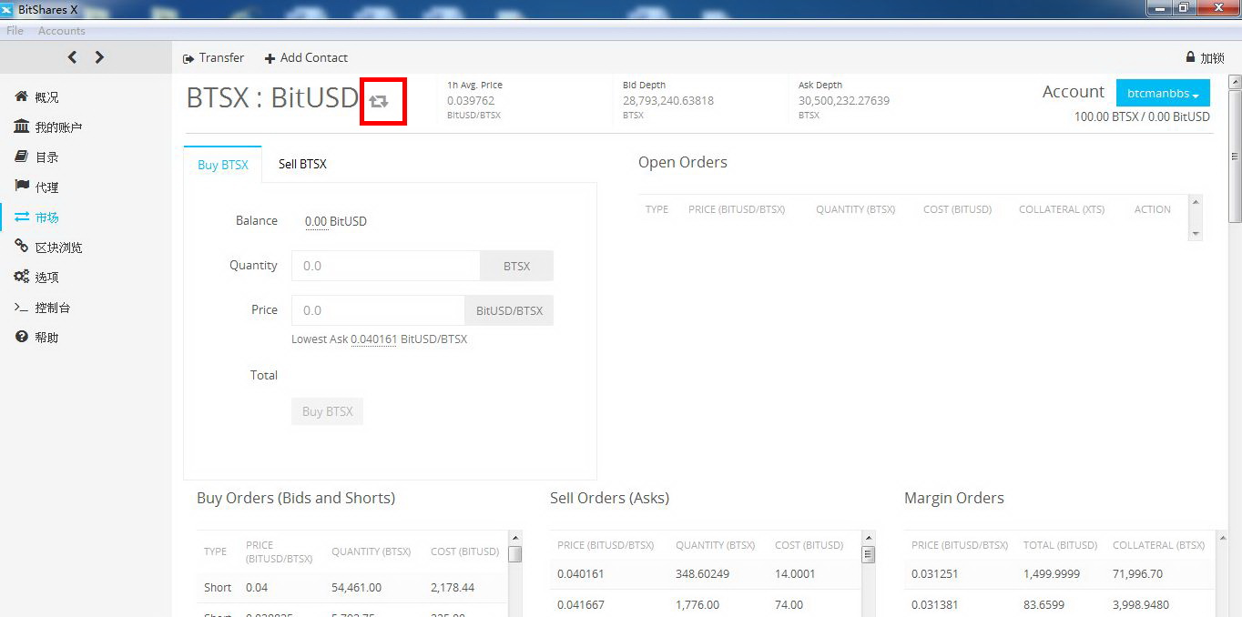Click the gears icon for 选项

pyautogui.click(x=22, y=277)
